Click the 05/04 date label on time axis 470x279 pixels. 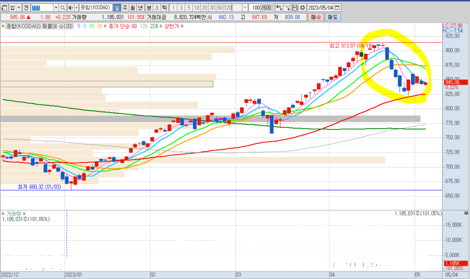click(x=452, y=275)
